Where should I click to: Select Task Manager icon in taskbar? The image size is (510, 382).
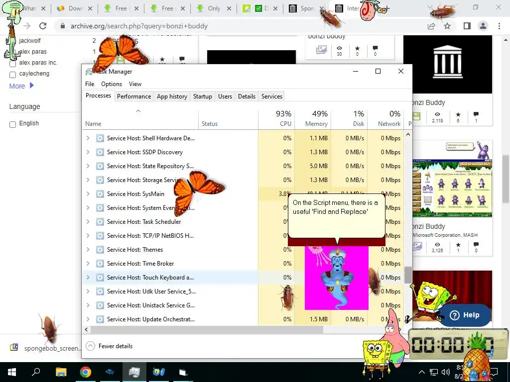click(134, 372)
